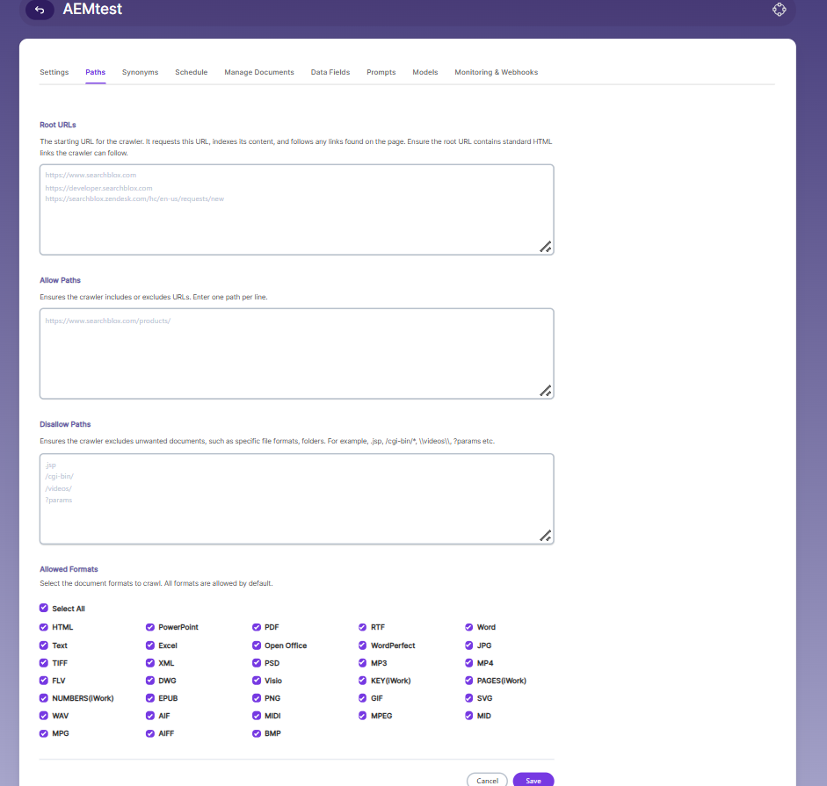Toggle the PAGES(iWork) checkbox

click(x=469, y=681)
